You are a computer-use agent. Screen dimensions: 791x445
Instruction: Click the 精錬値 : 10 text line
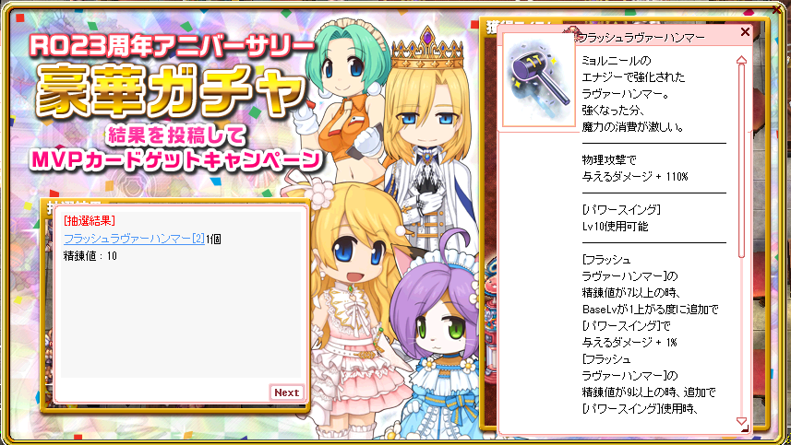(90, 256)
